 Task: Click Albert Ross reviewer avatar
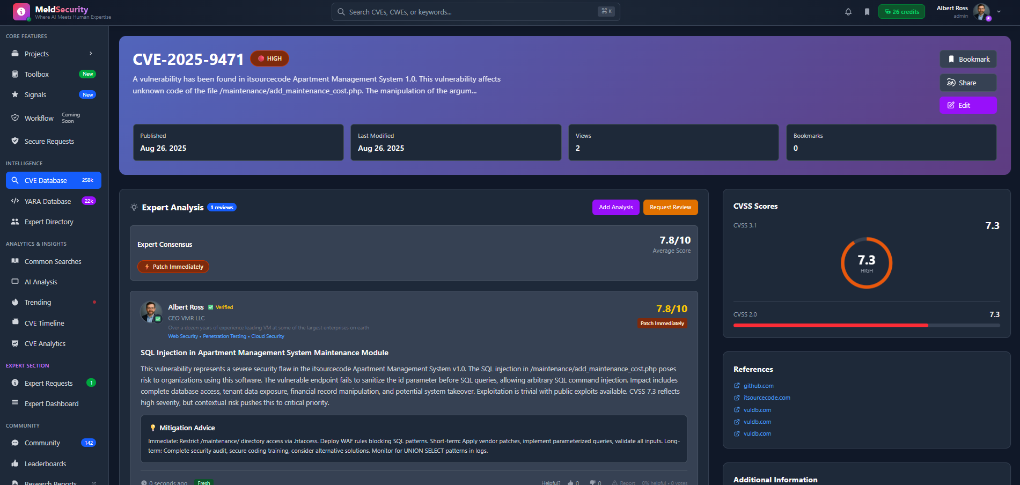pyautogui.click(x=151, y=312)
